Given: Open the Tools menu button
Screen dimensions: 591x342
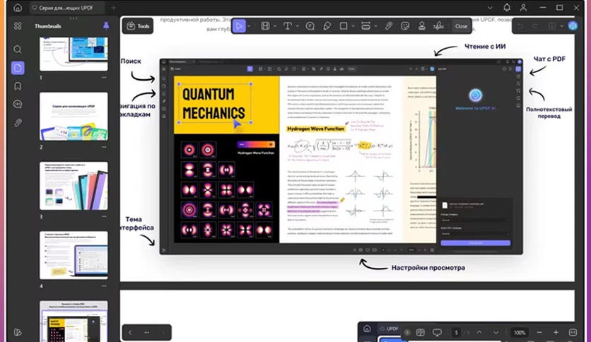Looking at the screenshot, I should click(x=138, y=26).
